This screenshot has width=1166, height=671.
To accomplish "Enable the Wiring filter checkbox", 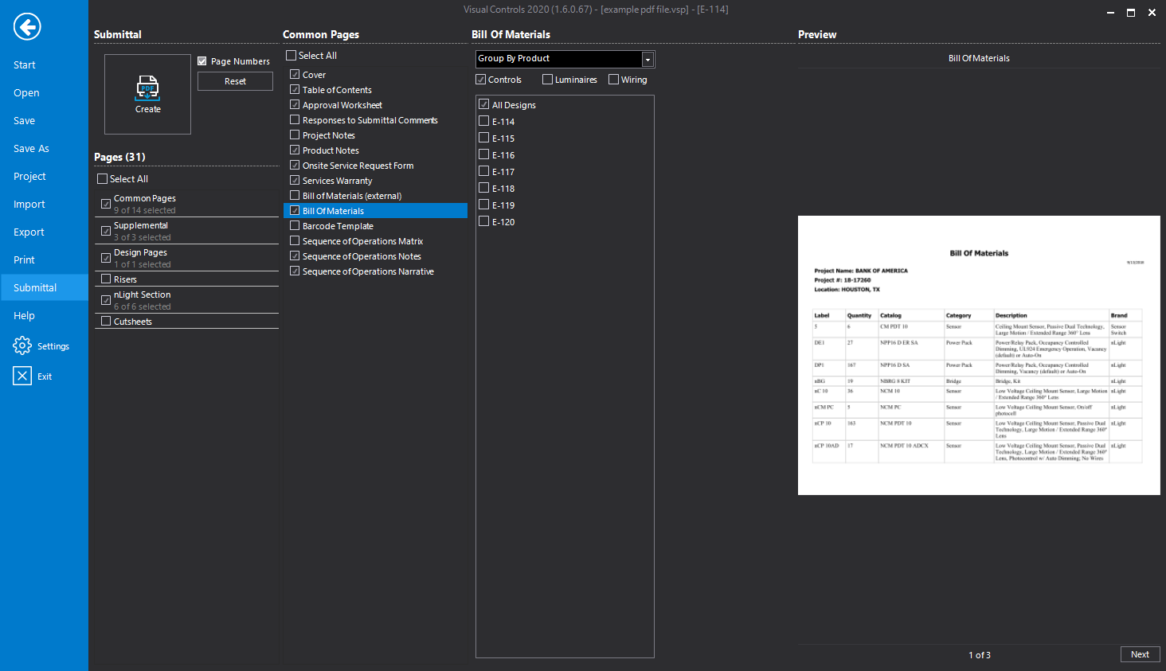I will pos(613,80).
